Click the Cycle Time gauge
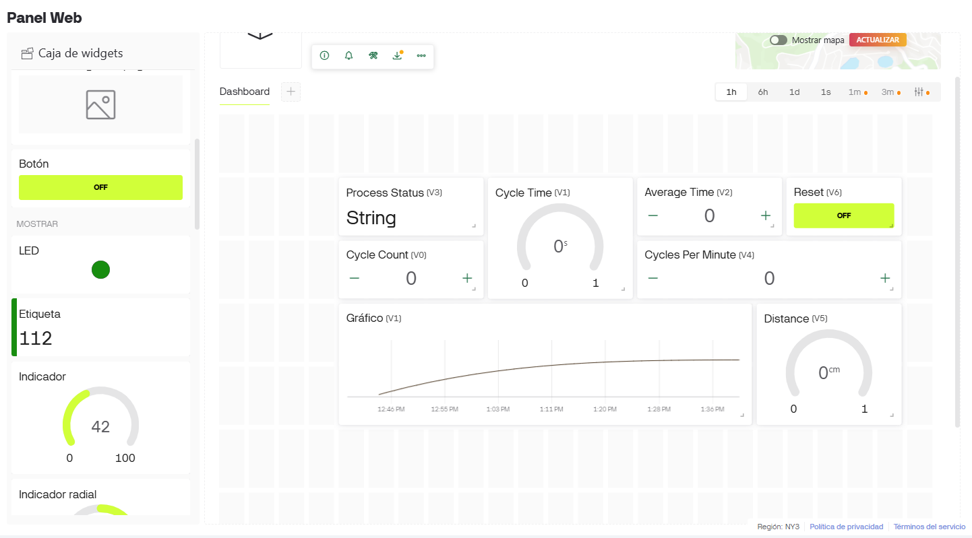 560,239
